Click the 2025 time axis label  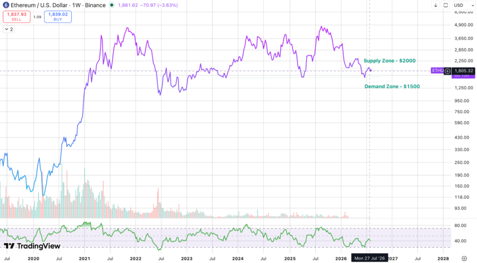coord(290,259)
